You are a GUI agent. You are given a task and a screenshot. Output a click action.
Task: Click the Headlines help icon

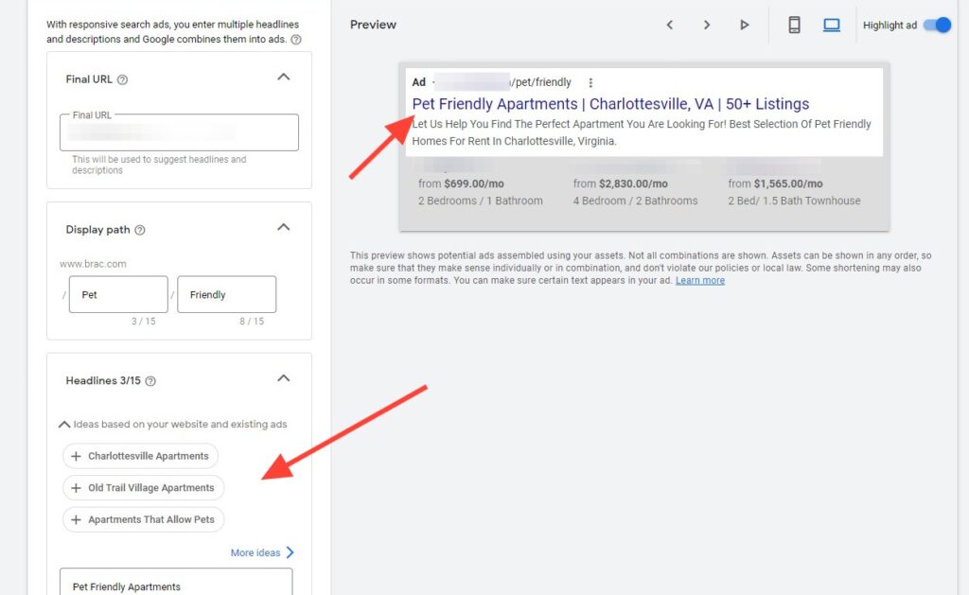coord(150,380)
